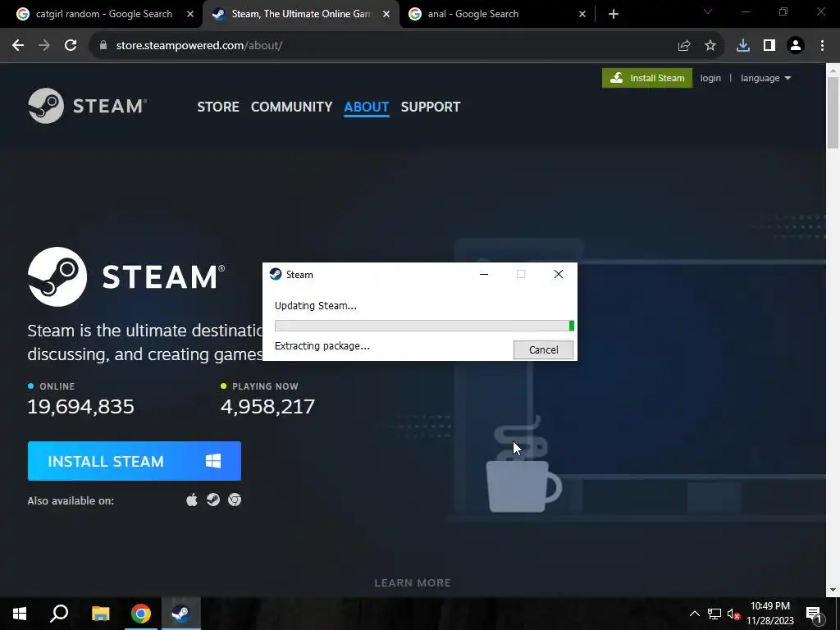840x630 pixels.
Task: Close the Steam browser tab
Action: [386, 14]
